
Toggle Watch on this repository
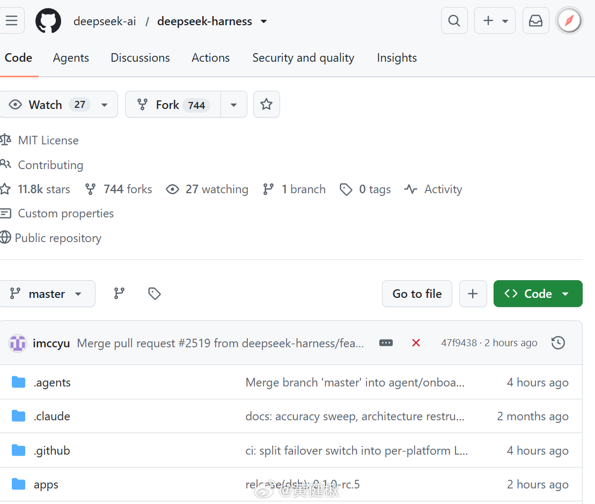coord(46,104)
